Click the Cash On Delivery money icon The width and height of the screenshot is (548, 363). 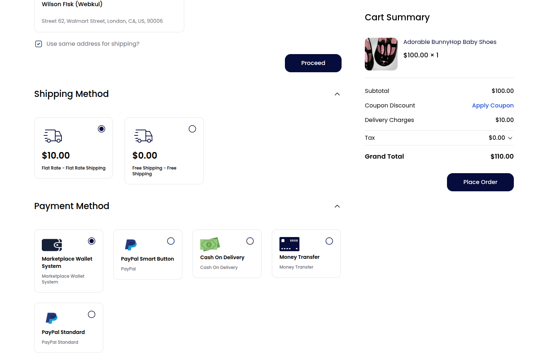pos(210,244)
